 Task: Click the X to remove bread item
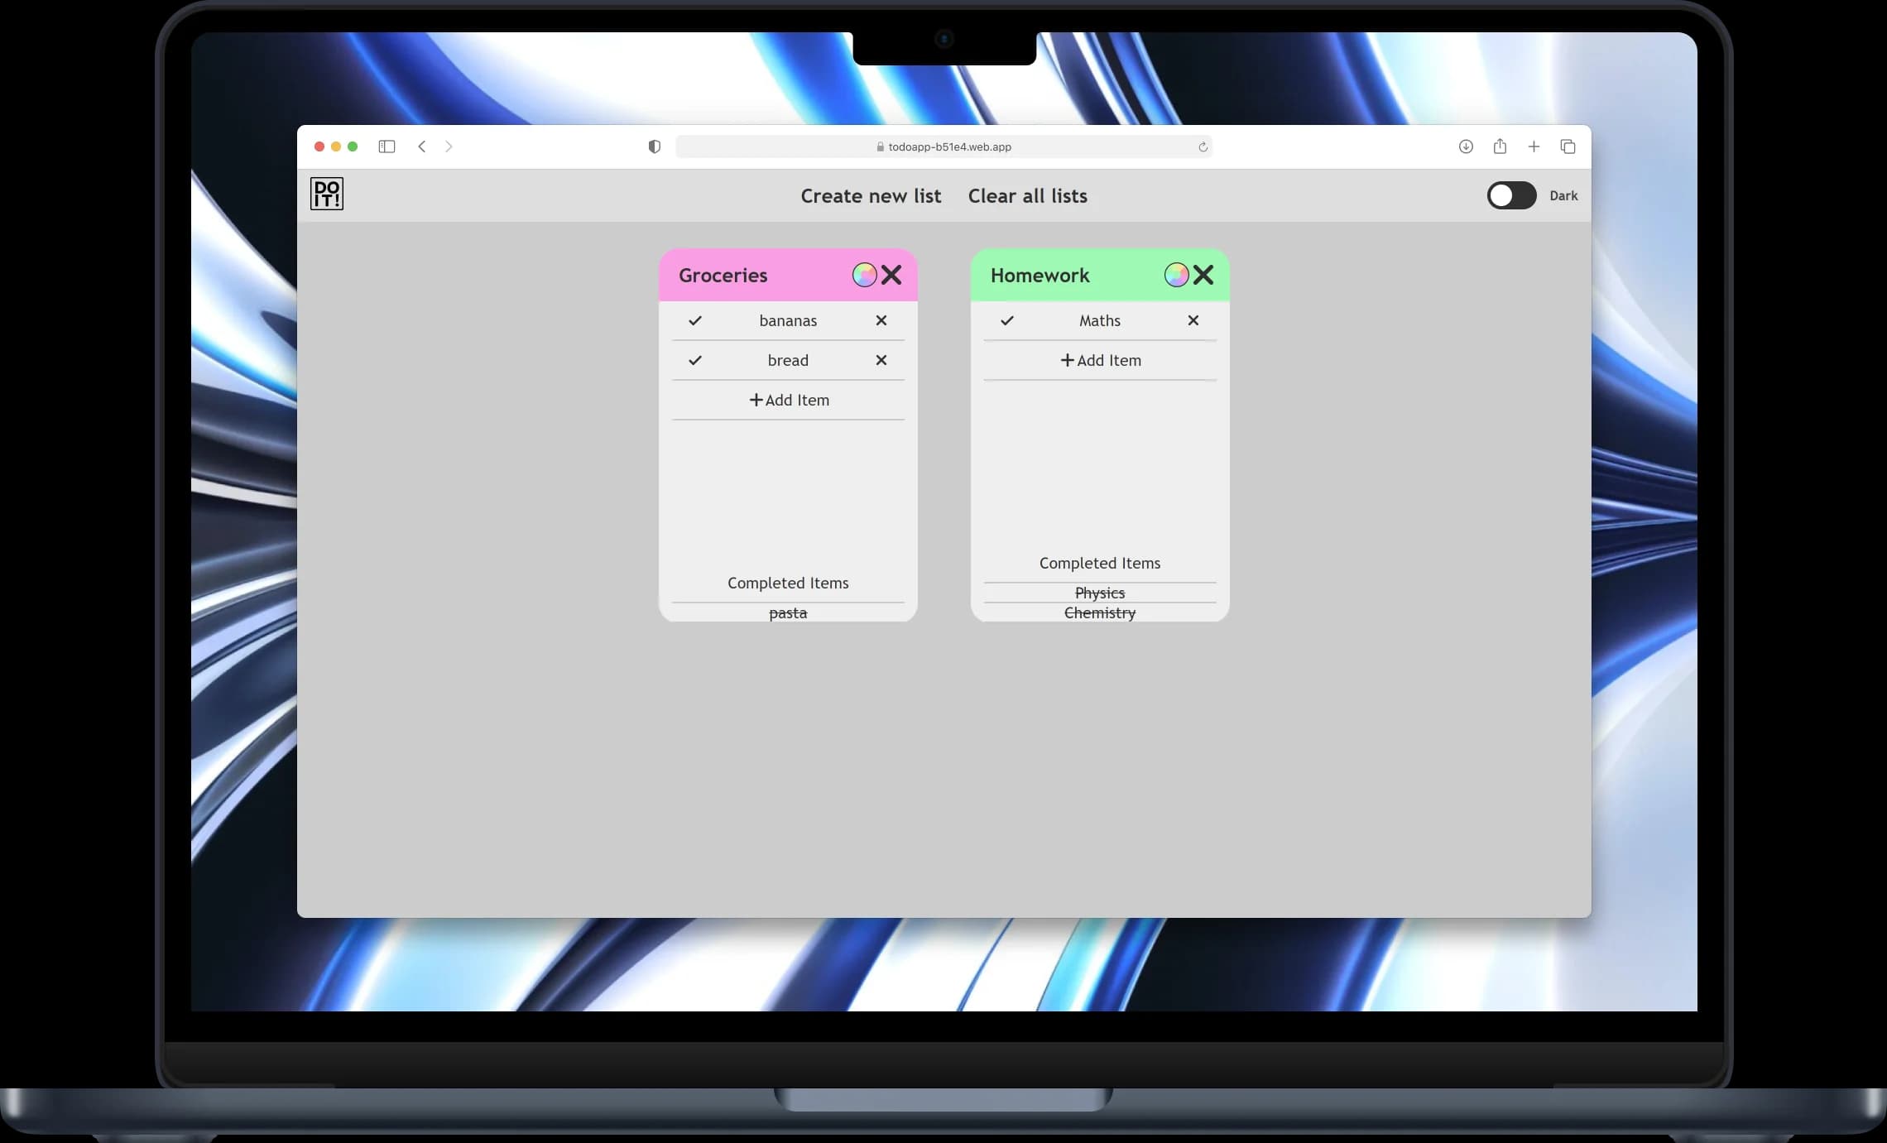(880, 360)
